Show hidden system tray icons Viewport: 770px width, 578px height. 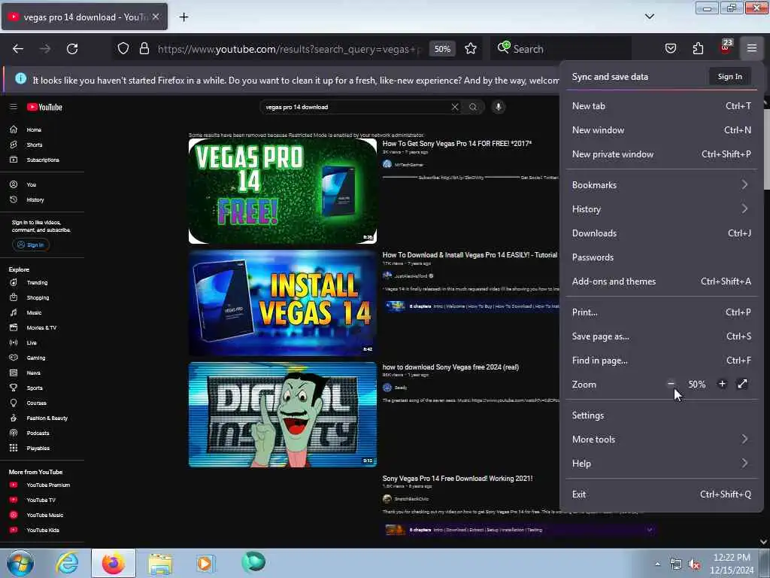tap(657, 564)
